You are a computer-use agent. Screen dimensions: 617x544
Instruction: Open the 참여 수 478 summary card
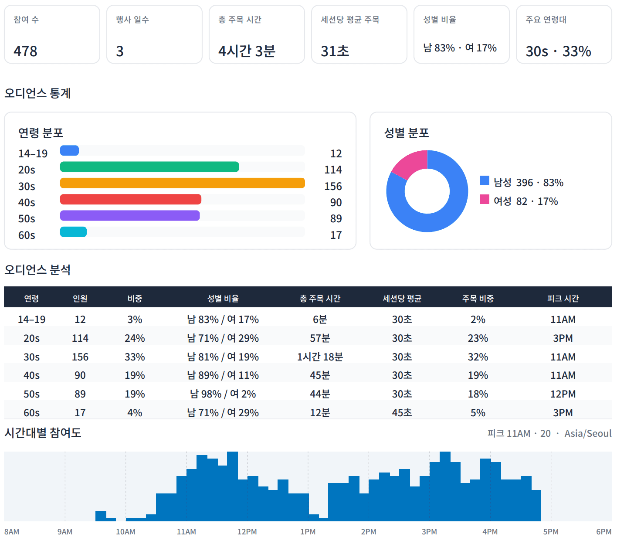(x=52, y=34)
